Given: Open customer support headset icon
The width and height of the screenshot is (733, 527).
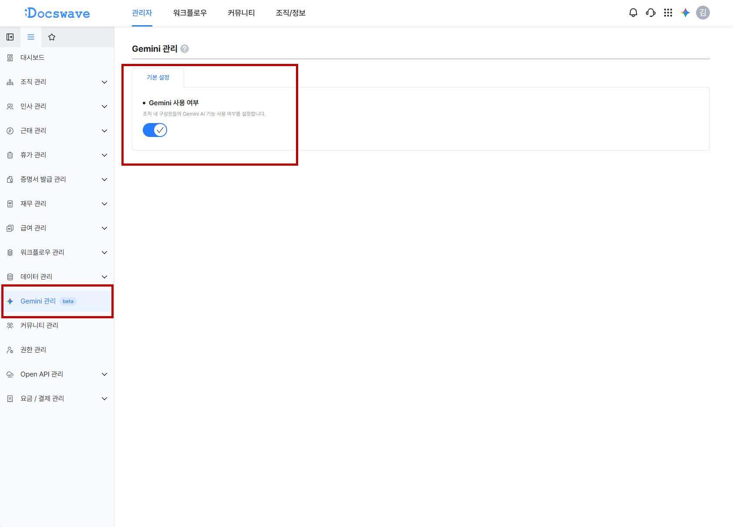Looking at the screenshot, I should [x=651, y=13].
